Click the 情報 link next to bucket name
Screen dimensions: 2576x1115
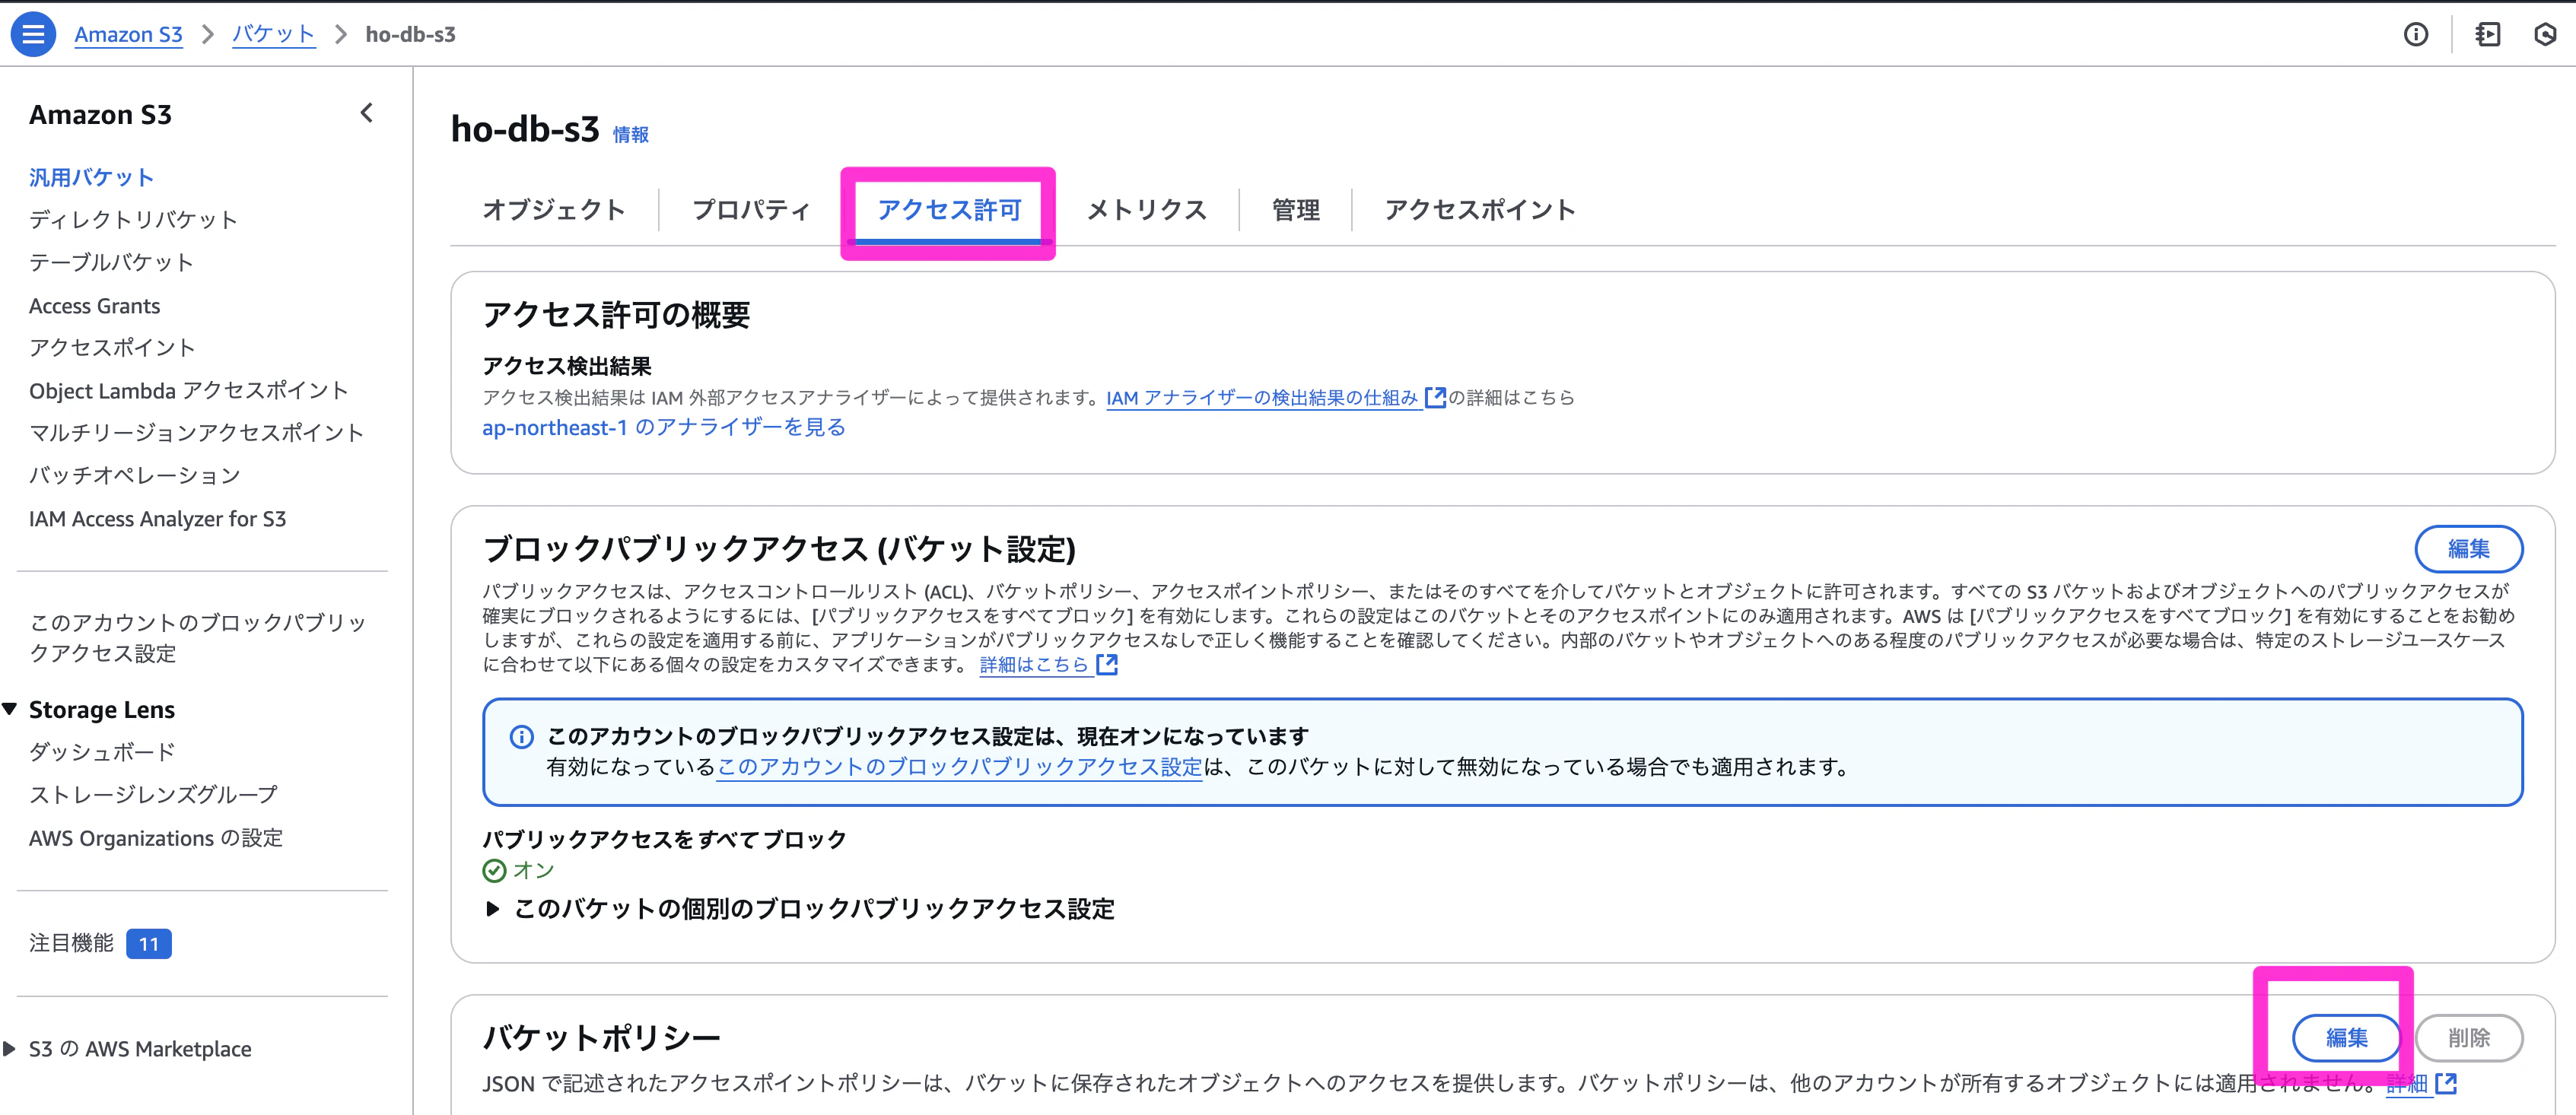pos(631,135)
